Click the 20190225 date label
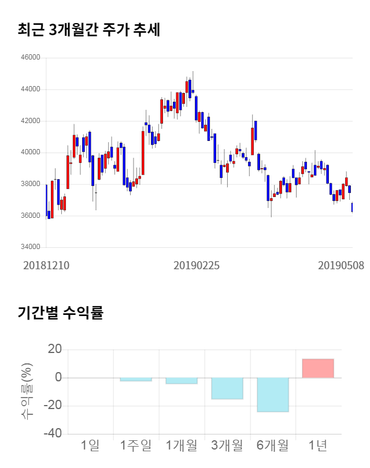This screenshot has width=370, height=468. click(x=197, y=265)
